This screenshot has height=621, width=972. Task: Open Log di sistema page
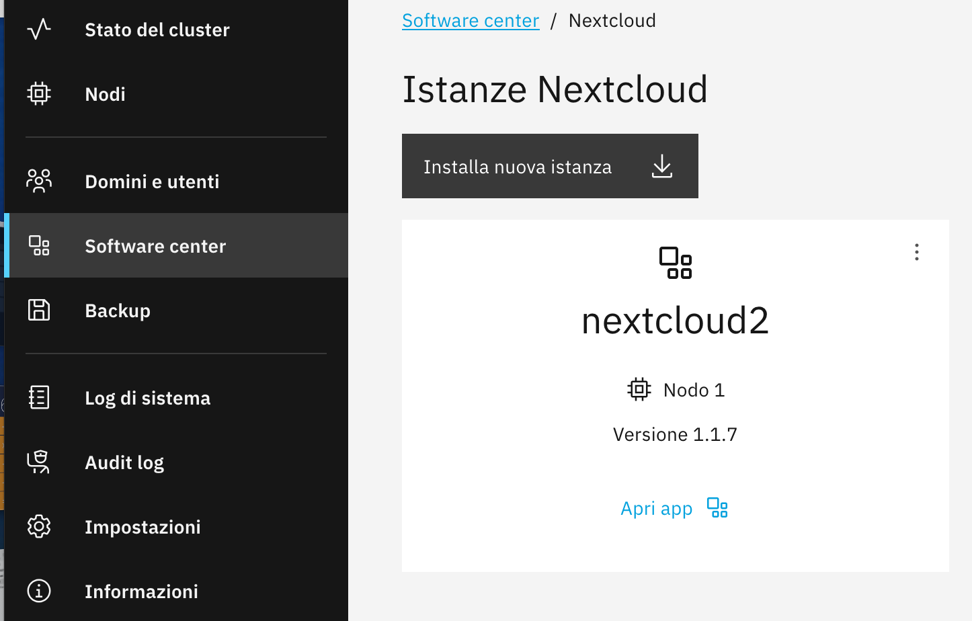[x=176, y=397]
